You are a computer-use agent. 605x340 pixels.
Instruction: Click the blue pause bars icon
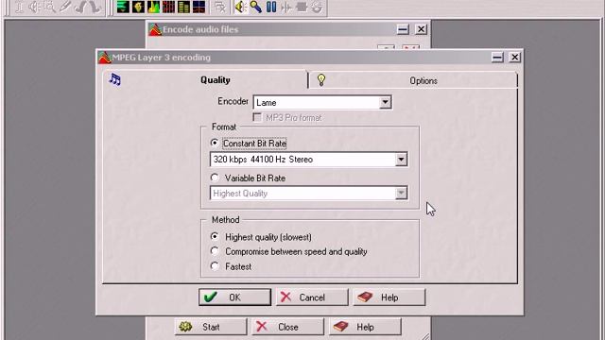pyautogui.click(x=271, y=7)
